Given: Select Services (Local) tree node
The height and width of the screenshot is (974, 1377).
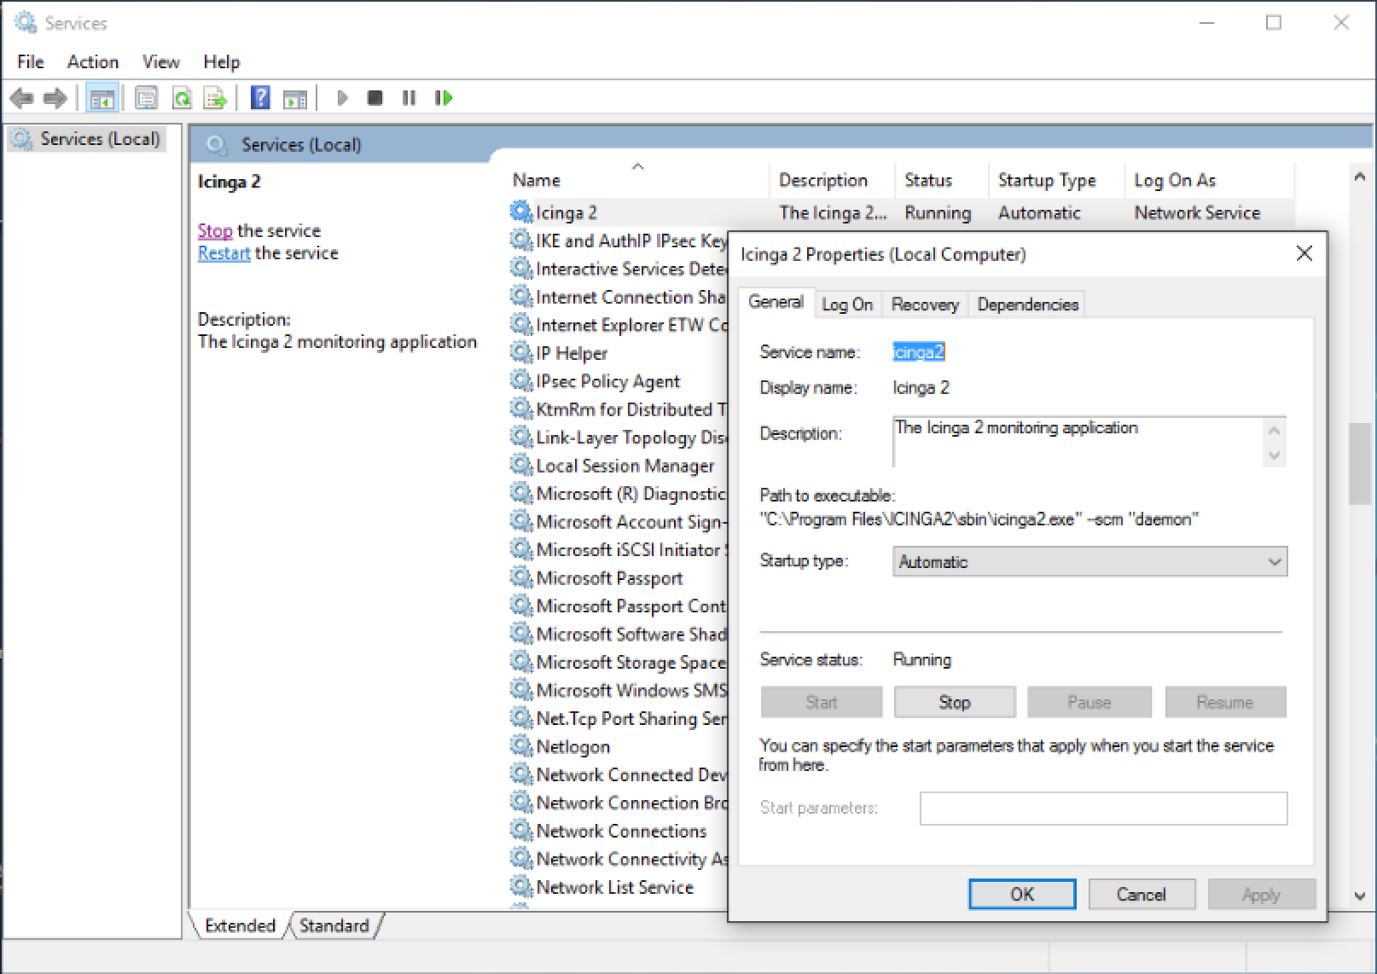Looking at the screenshot, I should coord(88,139).
